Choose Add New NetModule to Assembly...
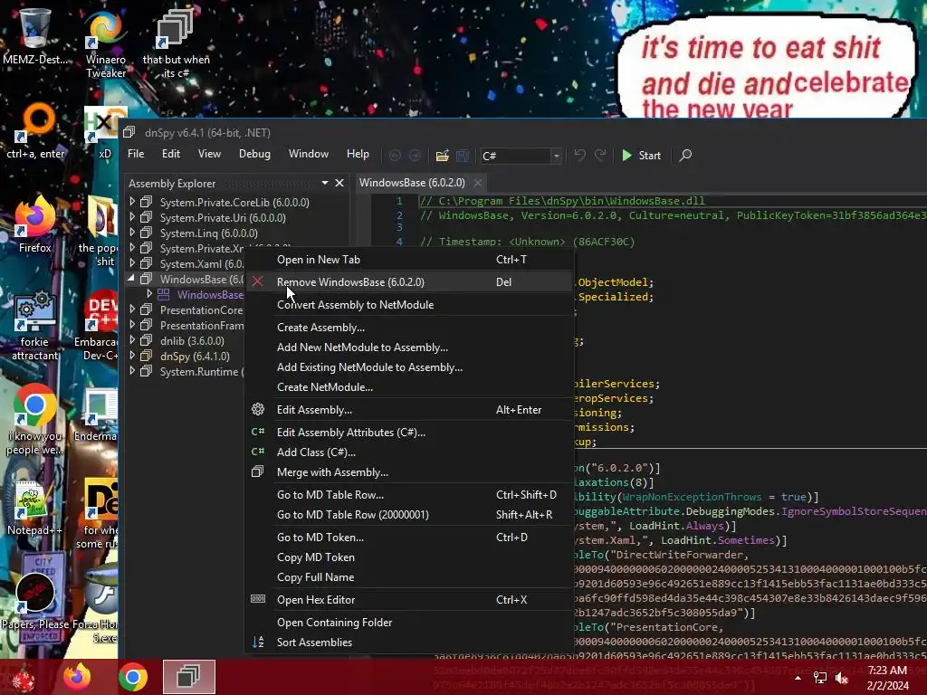This screenshot has height=695, width=927. point(409,347)
